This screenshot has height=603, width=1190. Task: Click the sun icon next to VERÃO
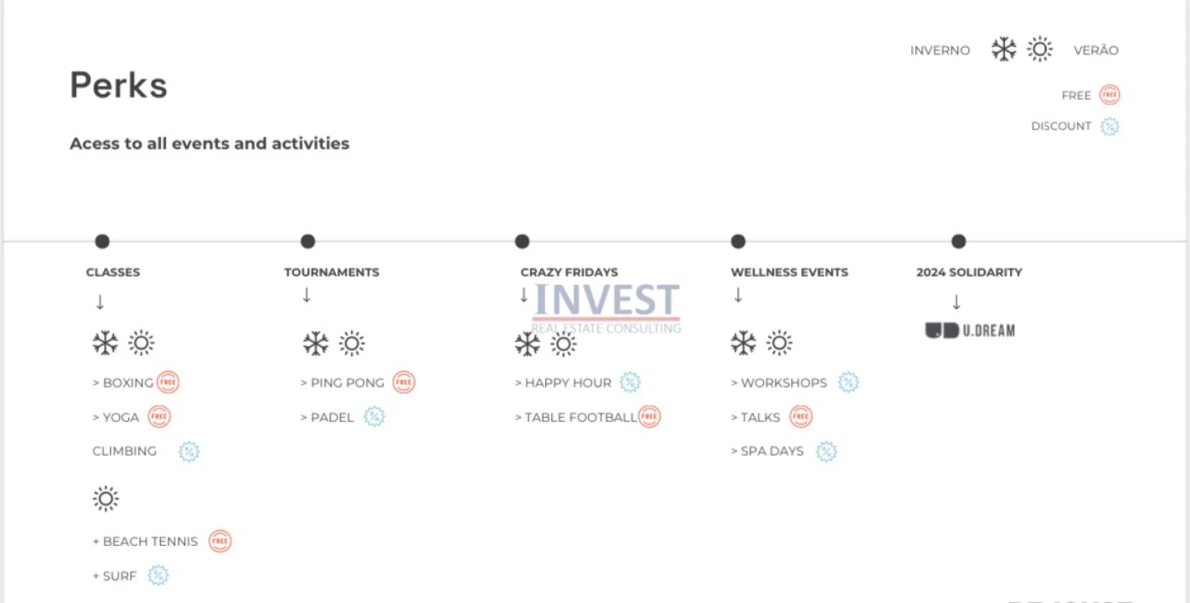click(1040, 49)
